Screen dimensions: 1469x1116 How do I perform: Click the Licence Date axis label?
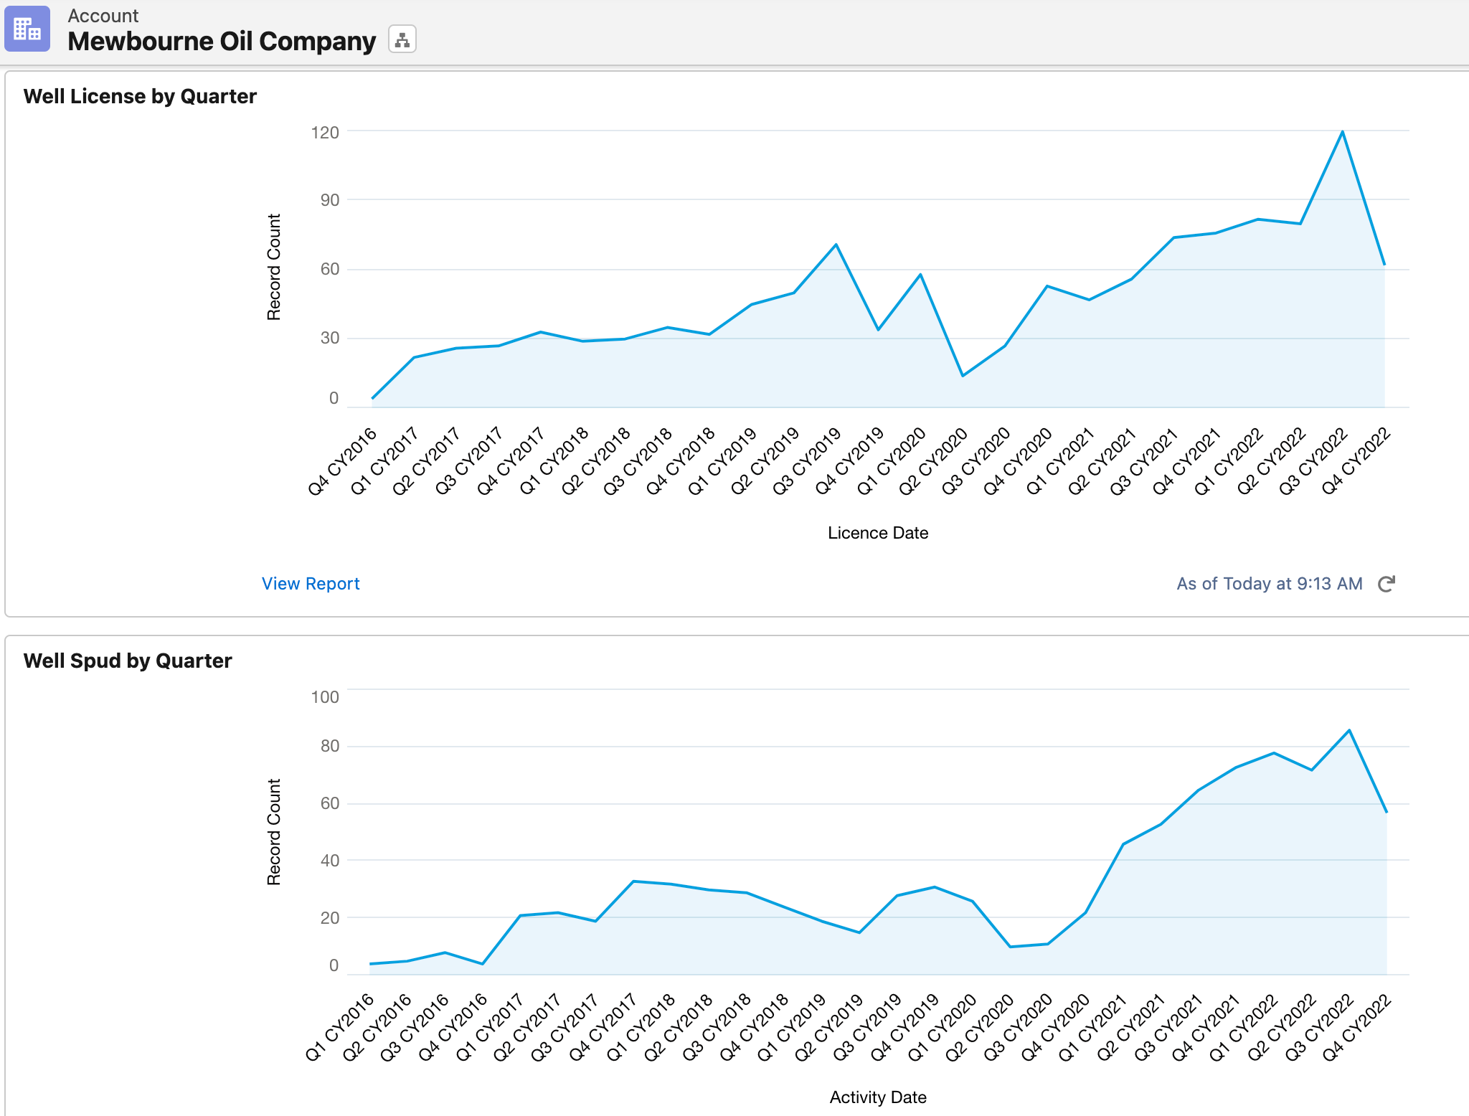pos(877,532)
